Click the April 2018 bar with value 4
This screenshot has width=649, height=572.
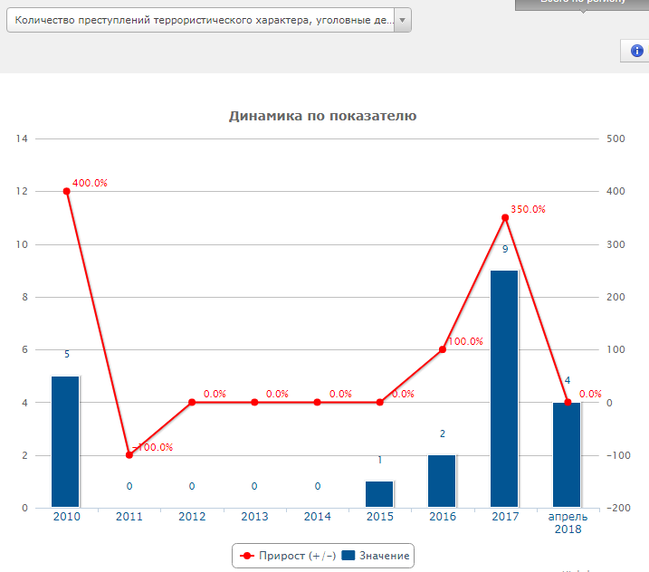pyautogui.click(x=567, y=455)
